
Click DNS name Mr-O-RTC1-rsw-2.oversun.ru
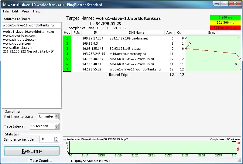[x=132, y=59]
